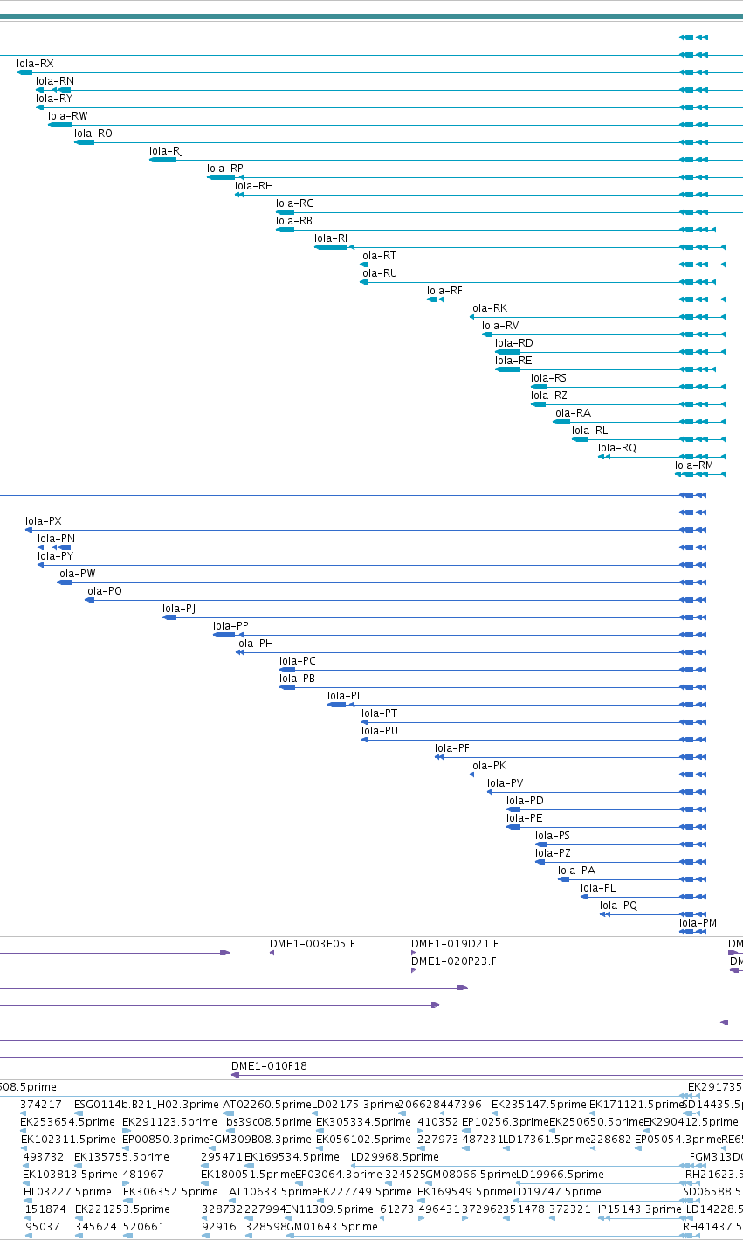Screen dimensions: 743x1240
Task: Click the EK103813.5prime EST label
Action: tap(70, 1175)
